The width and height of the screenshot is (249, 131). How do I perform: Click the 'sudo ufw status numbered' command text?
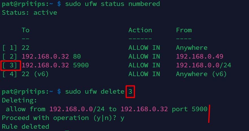click(112, 4)
